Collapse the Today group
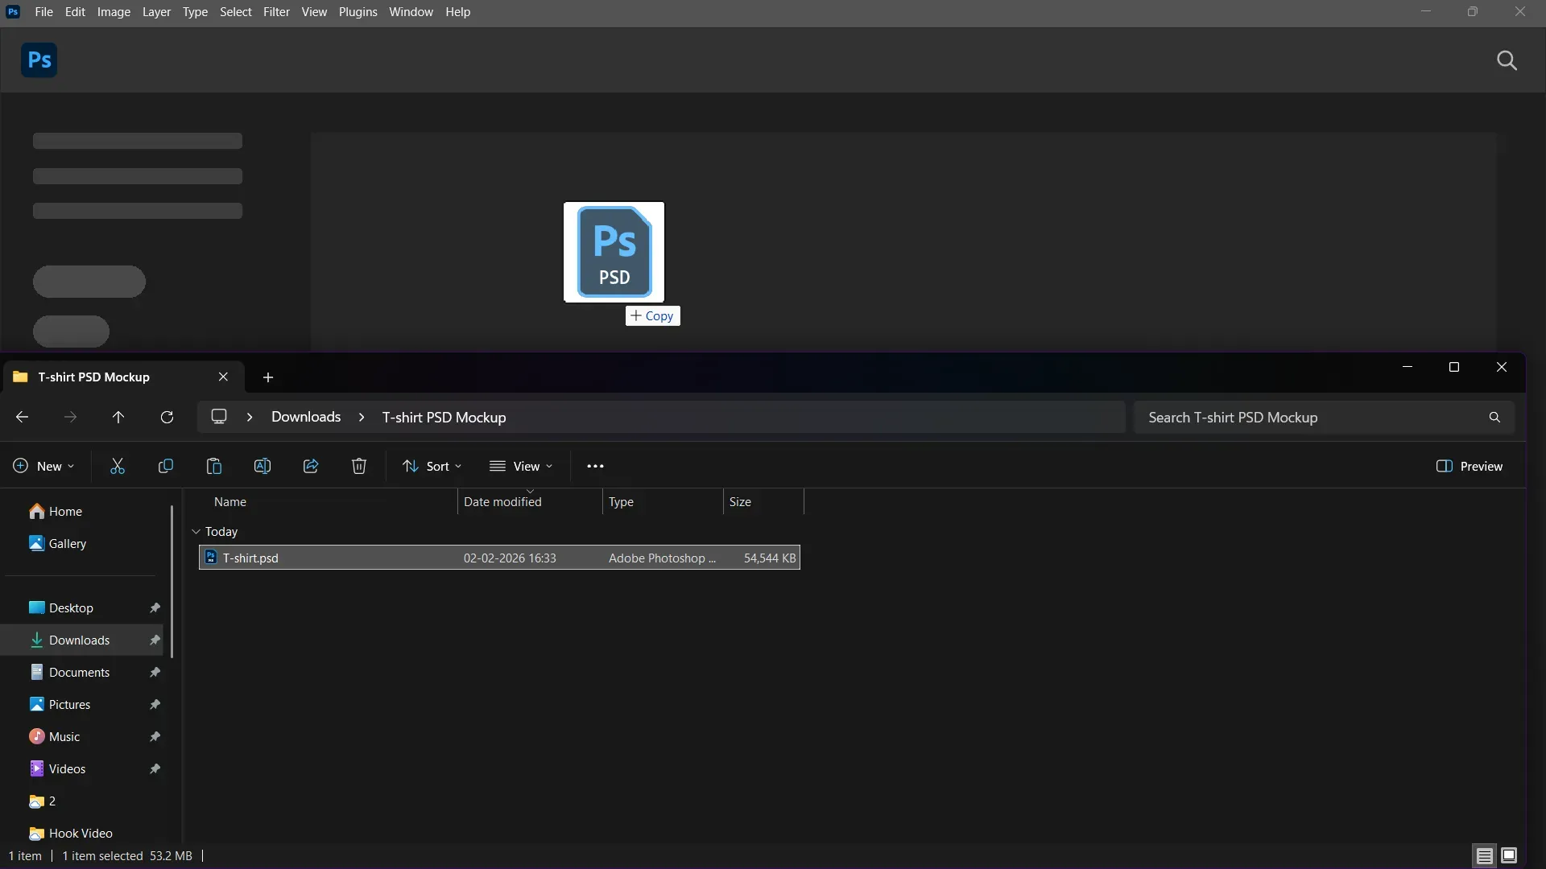The height and width of the screenshot is (869, 1546). tap(196, 531)
